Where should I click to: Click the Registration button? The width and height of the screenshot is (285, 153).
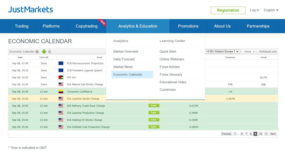point(228,10)
